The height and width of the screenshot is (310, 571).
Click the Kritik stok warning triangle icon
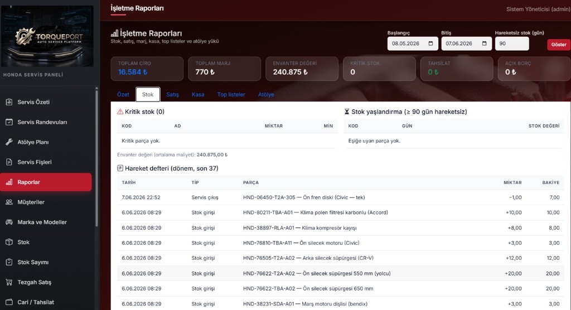coord(120,112)
